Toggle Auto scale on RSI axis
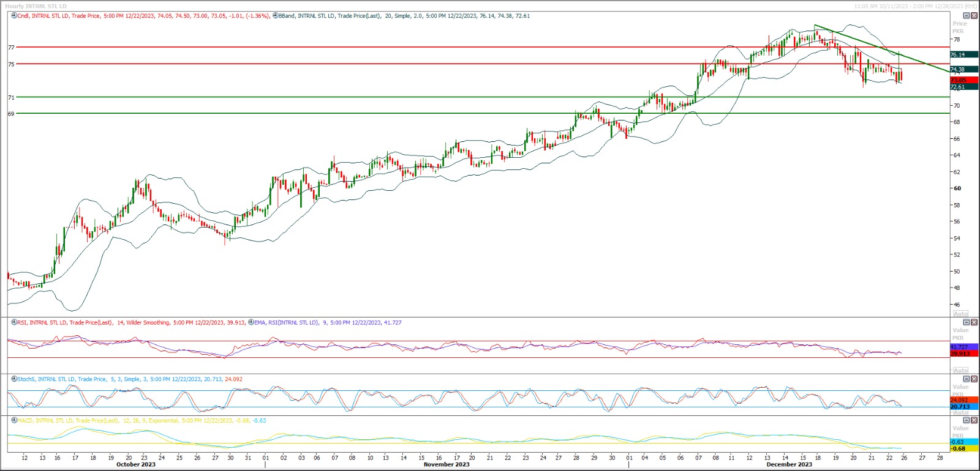980x471 pixels. pyautogui.click(x=960, y=371)
